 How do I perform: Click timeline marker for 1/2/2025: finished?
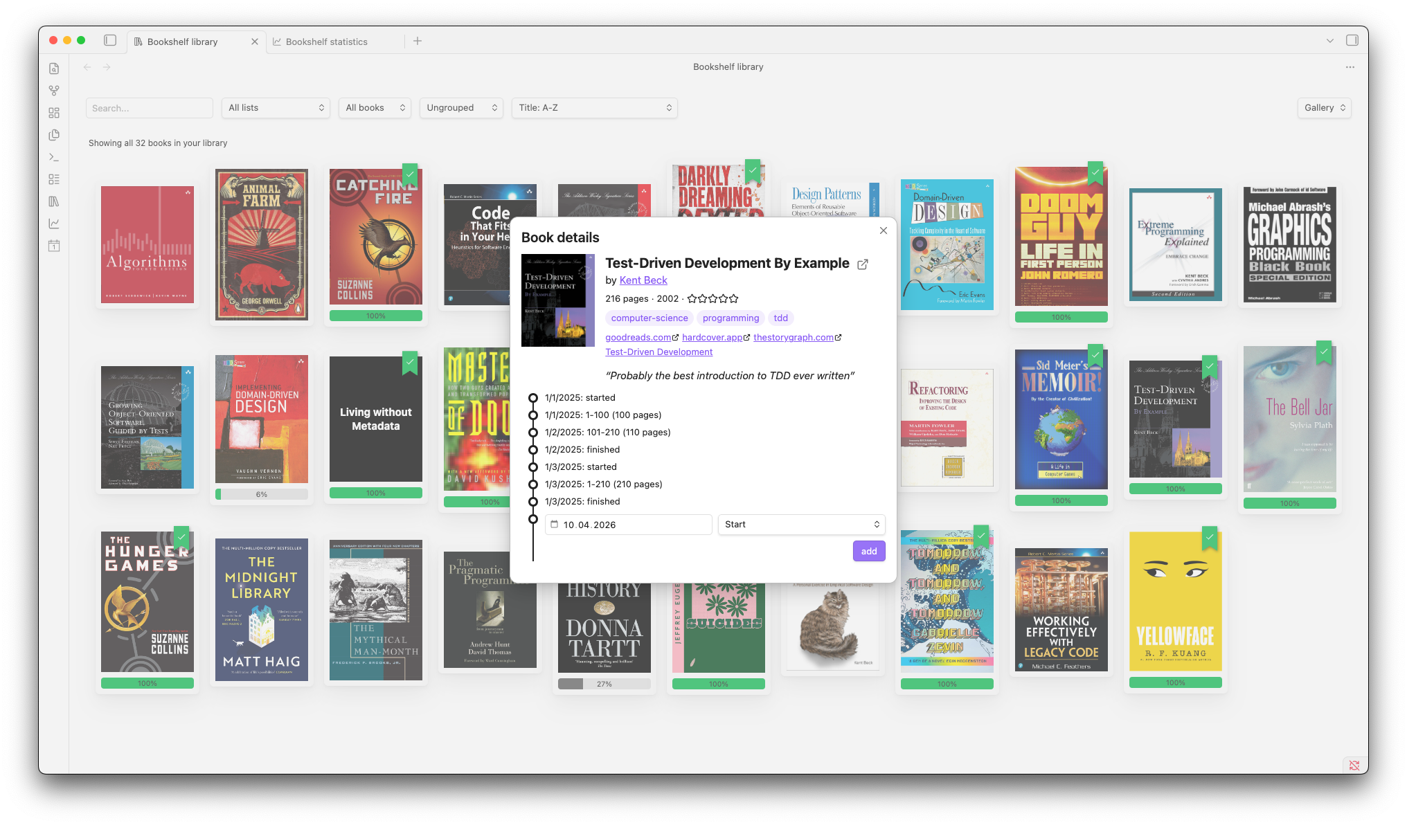(x=533, y=450)
